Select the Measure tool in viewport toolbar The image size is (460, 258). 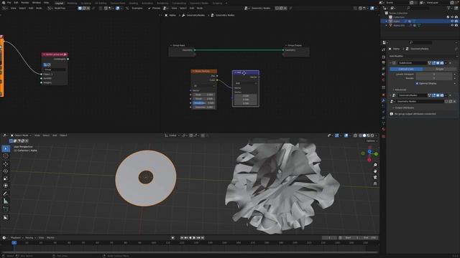[x=6, y=201]
